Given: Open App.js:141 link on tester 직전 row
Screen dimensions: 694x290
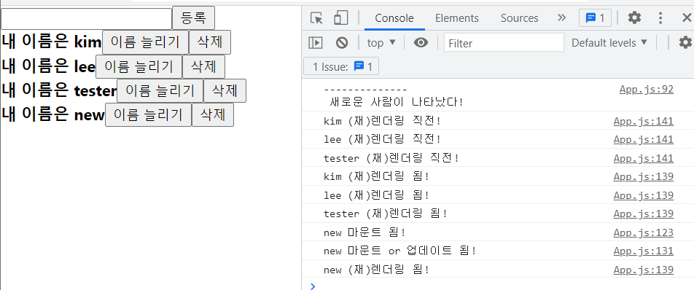Looking at the screenshot, I should click(644, 158).
